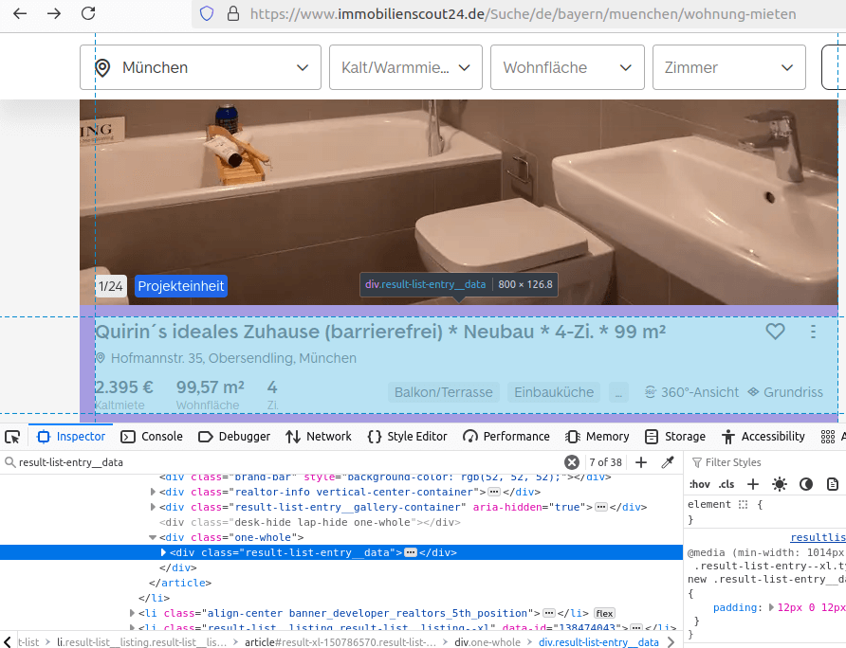Switch to the Console tab
846x648 pixels.
(152, 436)
